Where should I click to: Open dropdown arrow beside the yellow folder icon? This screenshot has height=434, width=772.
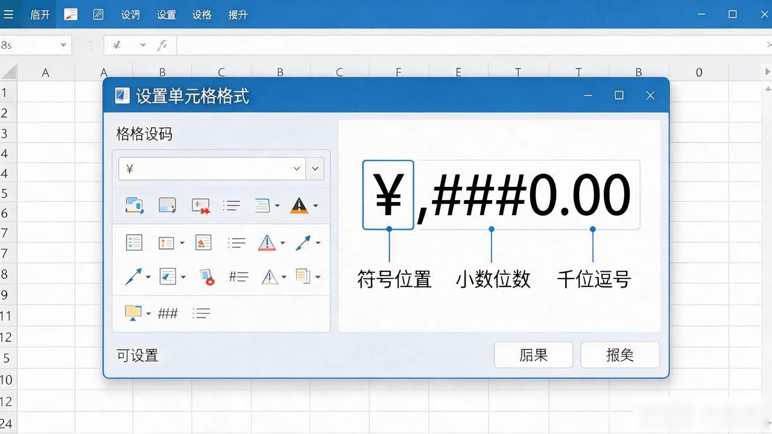(148, 313)
